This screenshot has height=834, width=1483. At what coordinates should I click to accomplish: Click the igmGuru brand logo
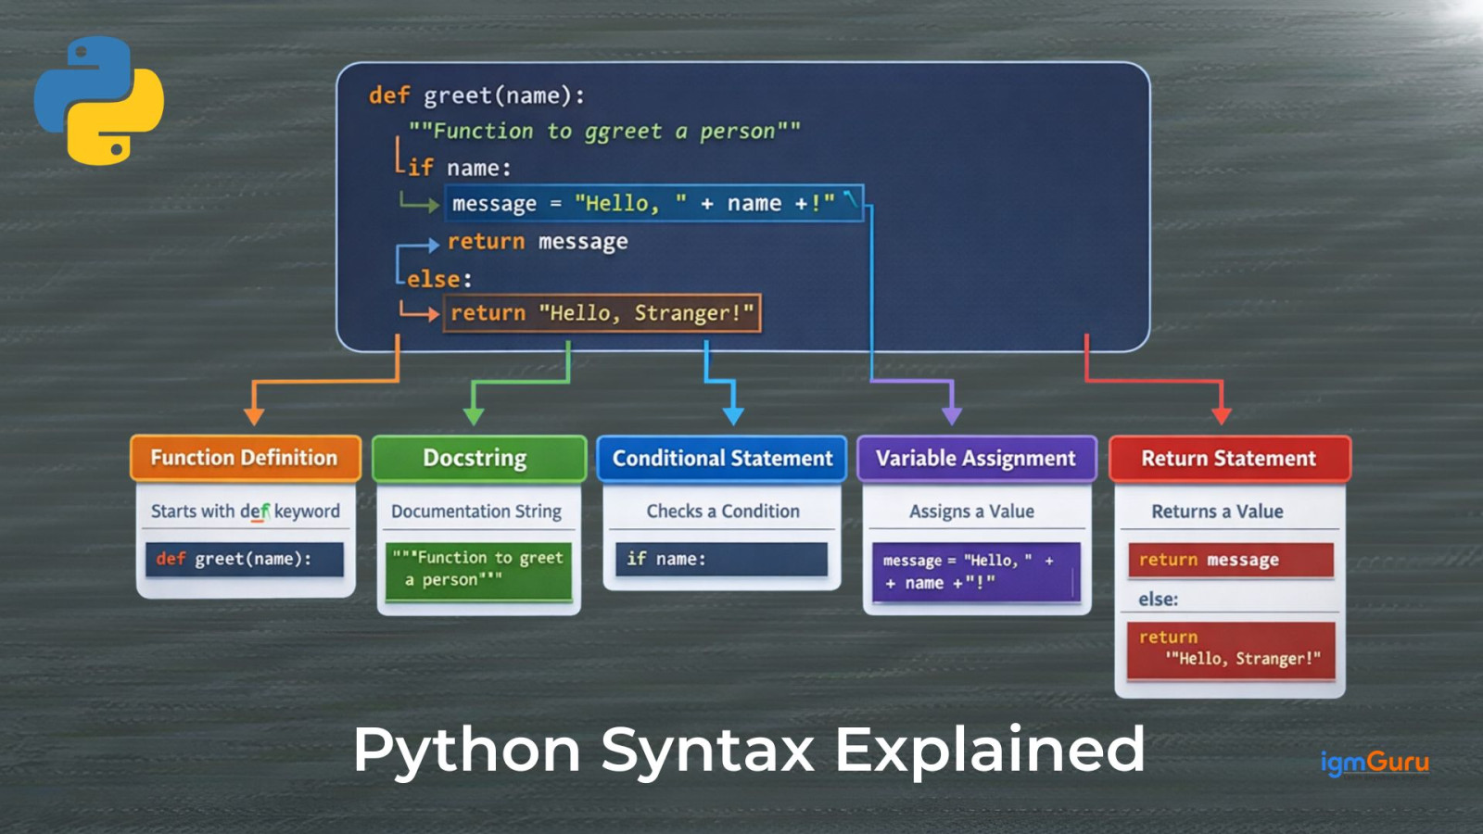pos(1374,762)
